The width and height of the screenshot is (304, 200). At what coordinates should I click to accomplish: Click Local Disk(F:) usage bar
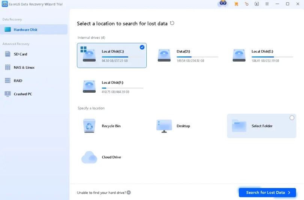tap(122, 88)
